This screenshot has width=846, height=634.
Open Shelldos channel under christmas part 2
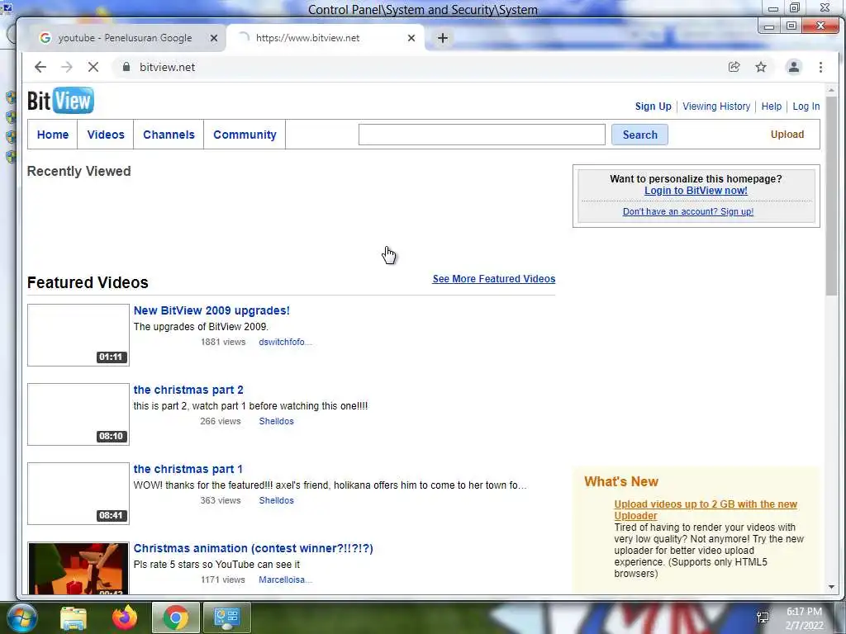[x=276, y=421]
